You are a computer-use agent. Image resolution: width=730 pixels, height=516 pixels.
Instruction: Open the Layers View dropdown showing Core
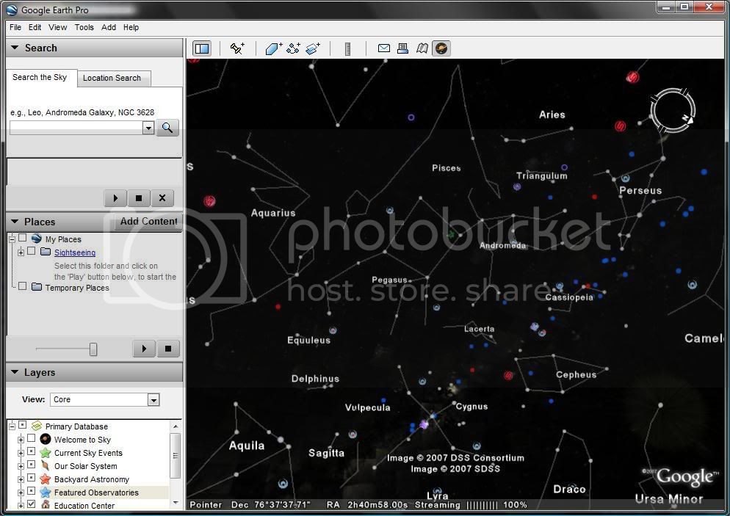[153, 400]
